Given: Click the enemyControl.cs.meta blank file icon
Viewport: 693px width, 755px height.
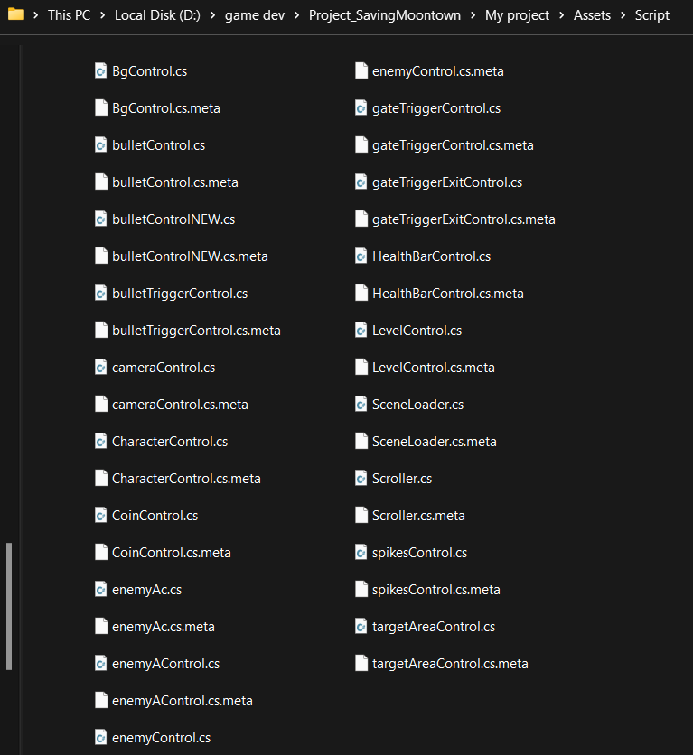Looking at the screenshot, I should click(x=361, y=70).
